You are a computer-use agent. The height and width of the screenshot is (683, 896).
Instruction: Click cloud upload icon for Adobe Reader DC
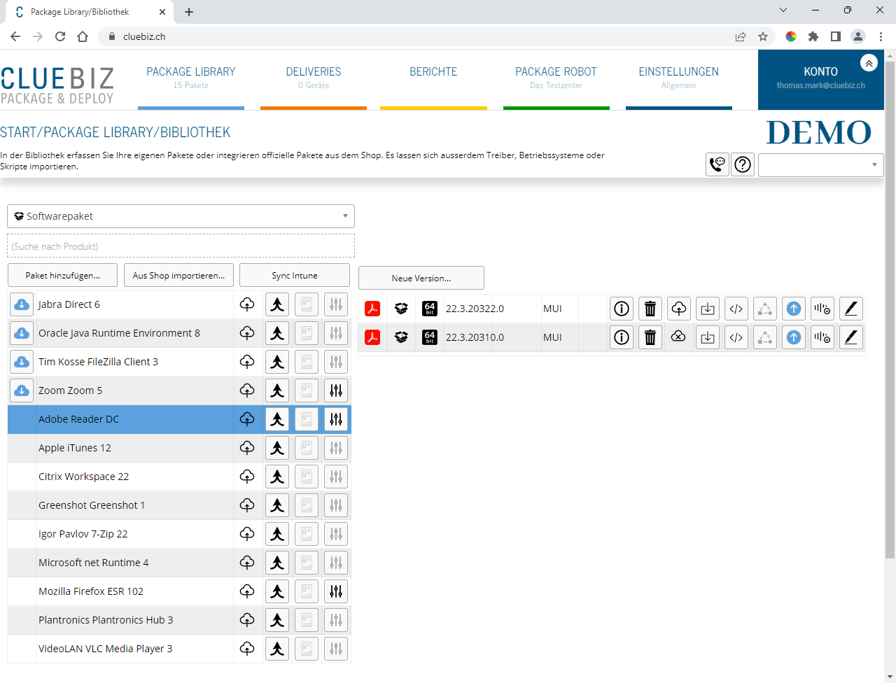(247, 419)
